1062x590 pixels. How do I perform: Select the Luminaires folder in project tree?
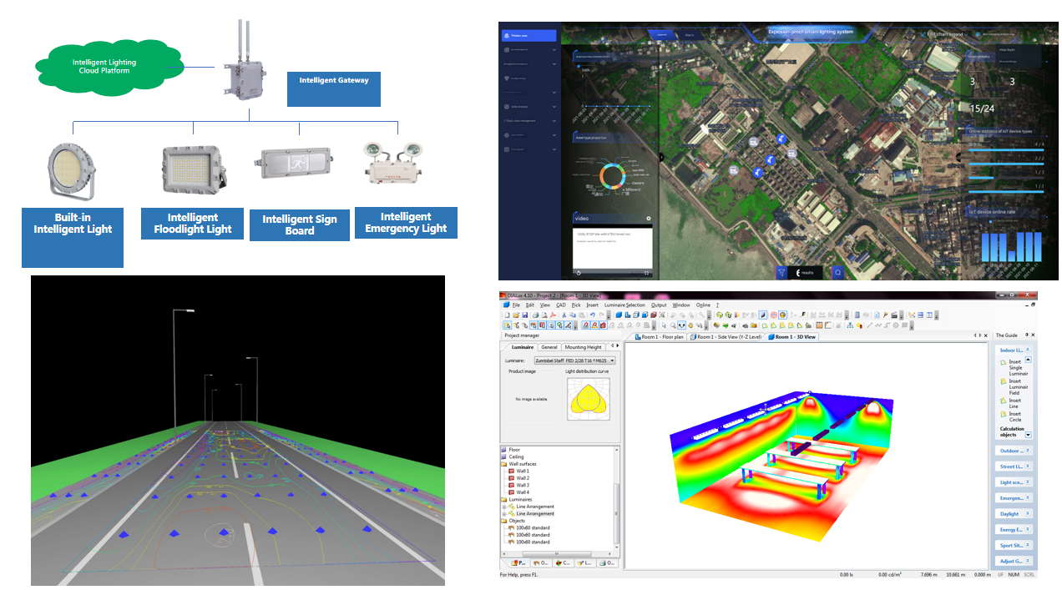tap(519, 499)
